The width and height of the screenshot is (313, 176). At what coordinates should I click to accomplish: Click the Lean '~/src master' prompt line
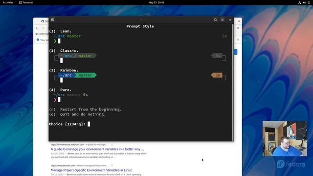point(67,36)
